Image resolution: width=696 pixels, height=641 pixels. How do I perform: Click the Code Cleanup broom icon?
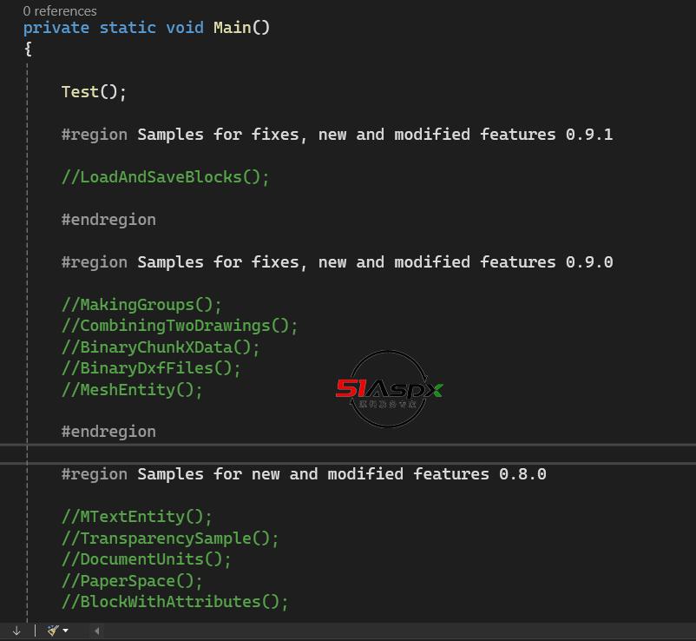[53, 630]
